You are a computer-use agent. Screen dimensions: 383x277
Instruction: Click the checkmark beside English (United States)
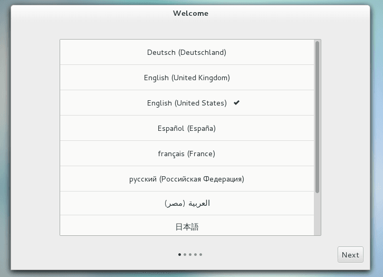(x=236, y=102)
